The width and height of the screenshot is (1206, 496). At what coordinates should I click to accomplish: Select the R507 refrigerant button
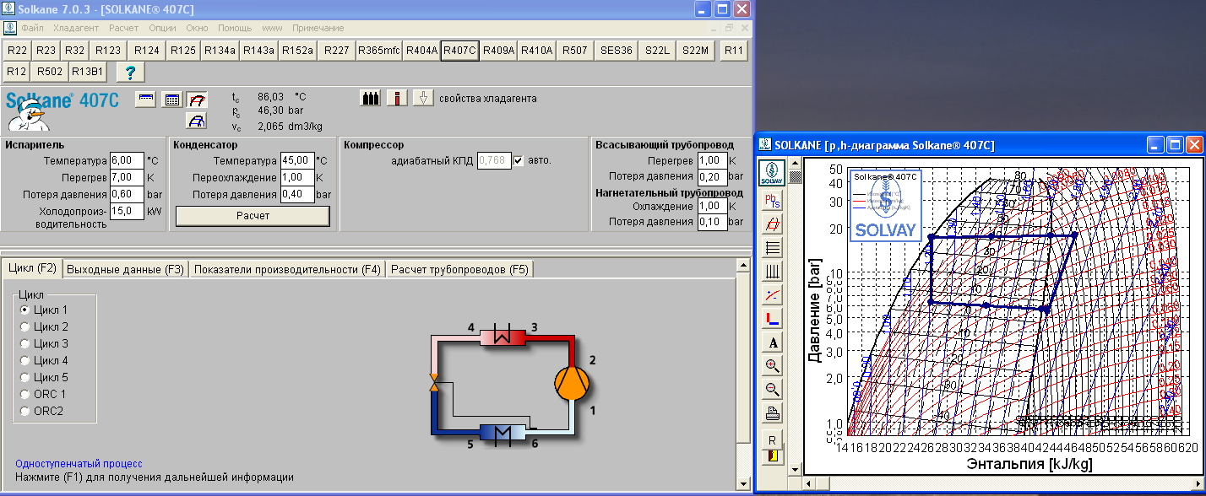tap(574, 51)
